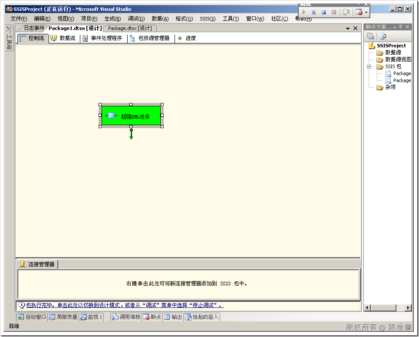Open the 窗口(W) menu

[255, 19]
